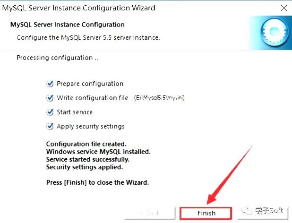Click the Write configuration file checkmark
Viewport: 292px width, 223px height.
[x=50, y=98]
